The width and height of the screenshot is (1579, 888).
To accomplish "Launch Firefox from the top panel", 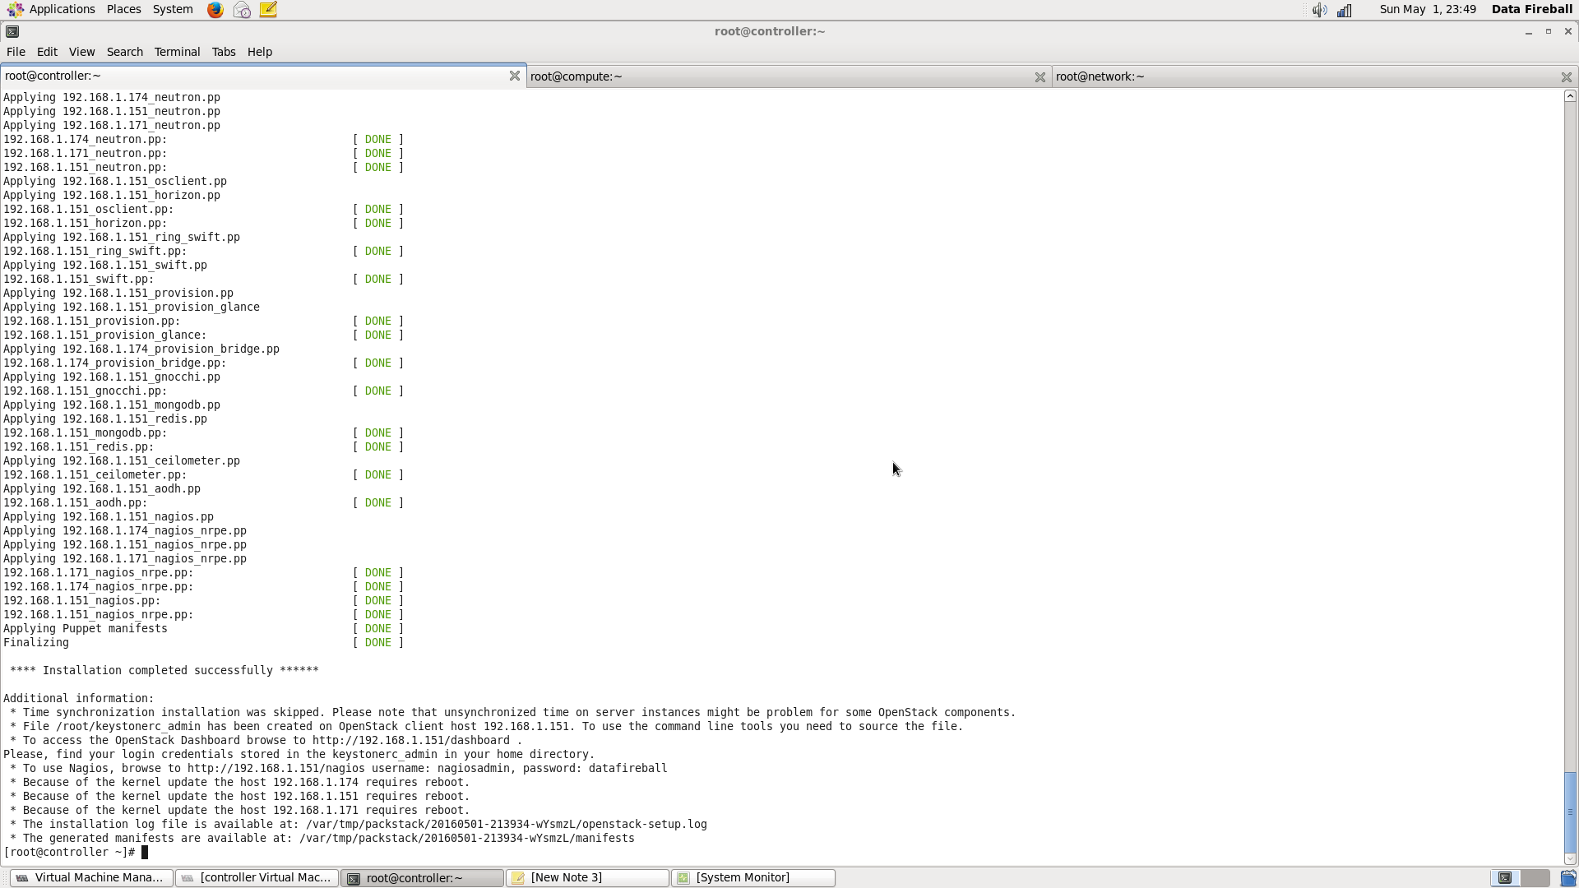I will pyautogui.click(x=214, y=9).
